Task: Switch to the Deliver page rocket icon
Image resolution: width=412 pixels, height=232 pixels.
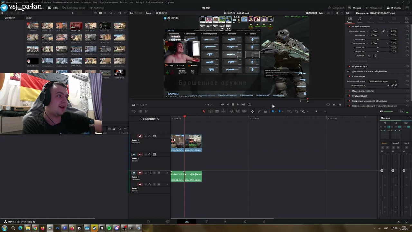Action: pos(264,222)
